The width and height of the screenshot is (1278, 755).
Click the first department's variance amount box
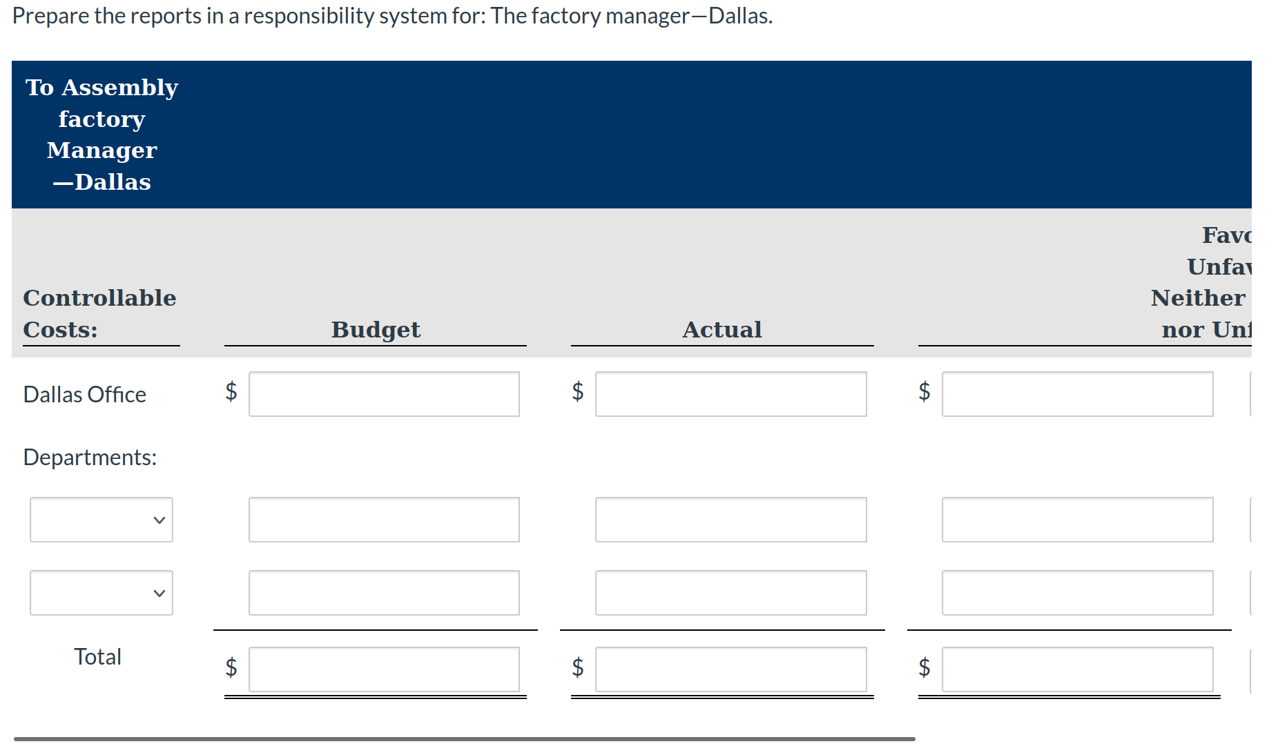point(1077,520)
